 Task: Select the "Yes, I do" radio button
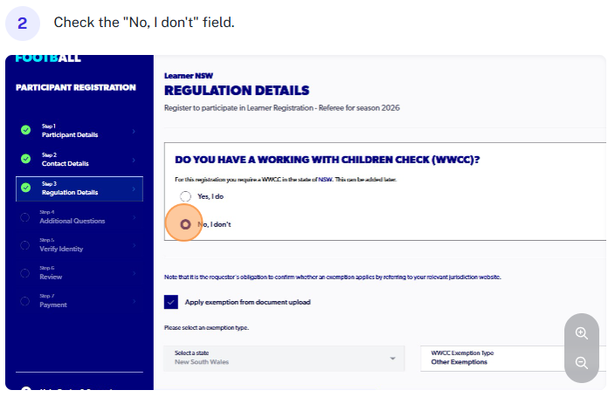[185, 196]
